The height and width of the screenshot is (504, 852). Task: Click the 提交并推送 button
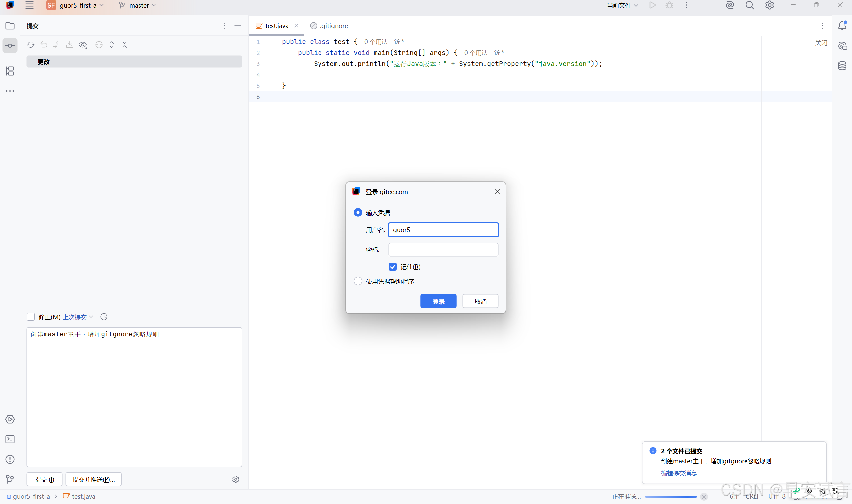tap(94, 479)
